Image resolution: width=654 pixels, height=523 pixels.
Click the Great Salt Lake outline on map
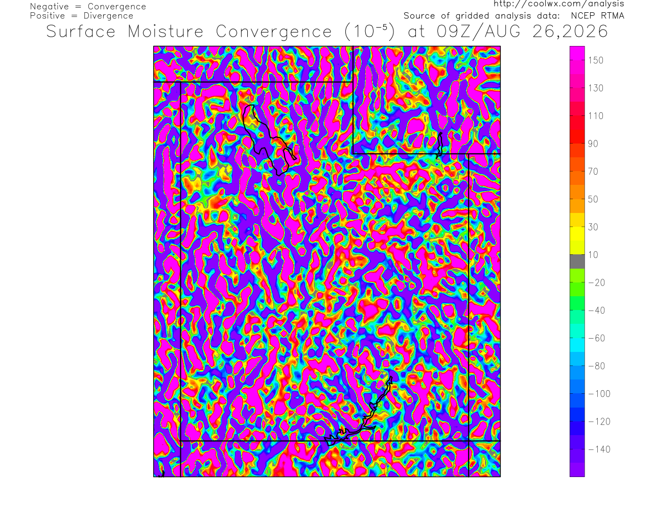tap(269, 140)
